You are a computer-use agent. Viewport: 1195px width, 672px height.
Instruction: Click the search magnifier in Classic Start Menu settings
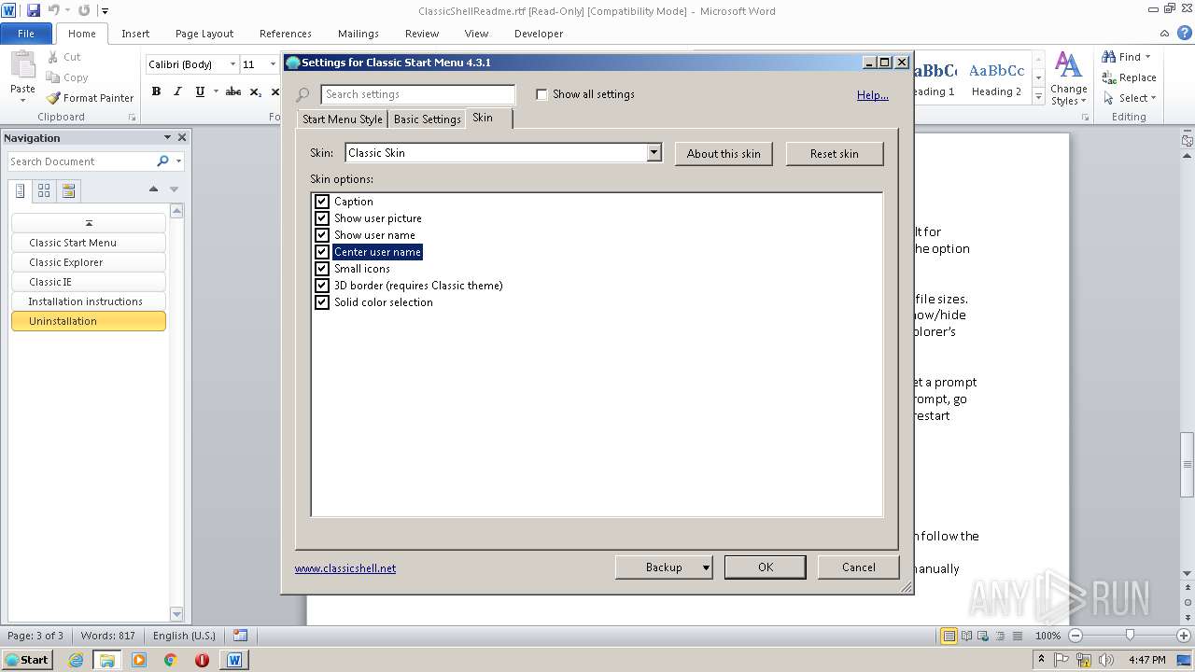[x=302, y=95]
